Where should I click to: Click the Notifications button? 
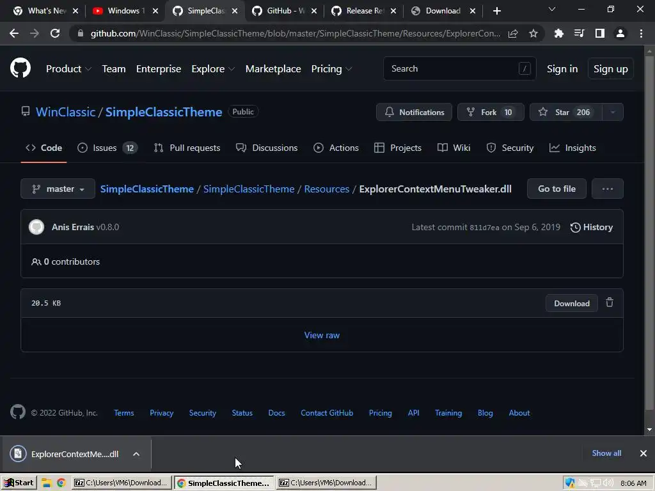(x=414, y=112)
